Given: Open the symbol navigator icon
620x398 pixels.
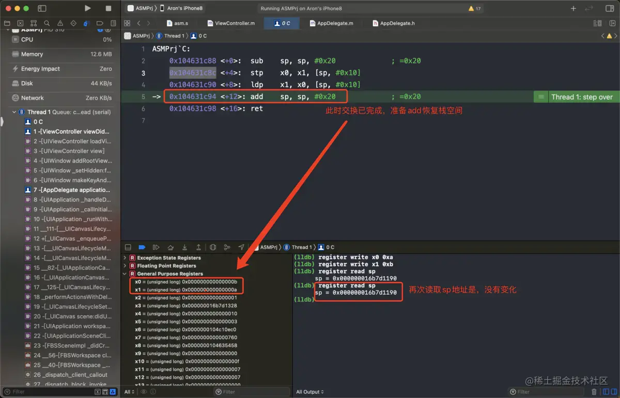Looking at the screenshot, I should point(34,23).
